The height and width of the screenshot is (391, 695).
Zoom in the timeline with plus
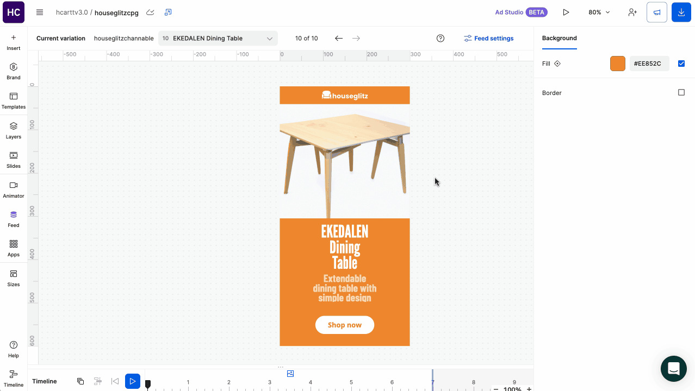(x=529, y=389)
